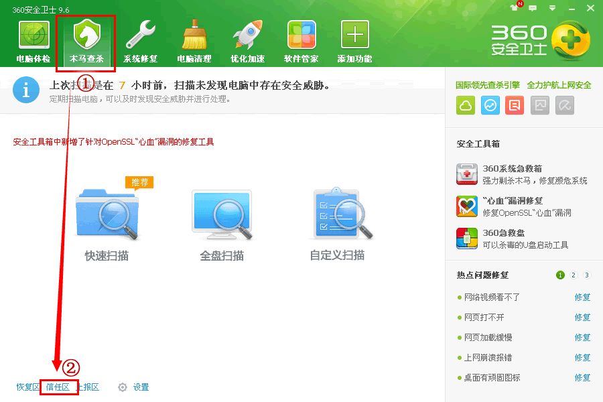
Task: Click 上网崩溃报错 issue text
Action: click(488, 357)
